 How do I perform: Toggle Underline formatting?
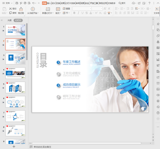(82, 13)
